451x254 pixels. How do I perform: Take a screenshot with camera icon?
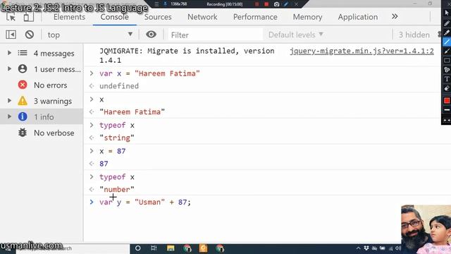pyautogui.click(x=276, y=4)
